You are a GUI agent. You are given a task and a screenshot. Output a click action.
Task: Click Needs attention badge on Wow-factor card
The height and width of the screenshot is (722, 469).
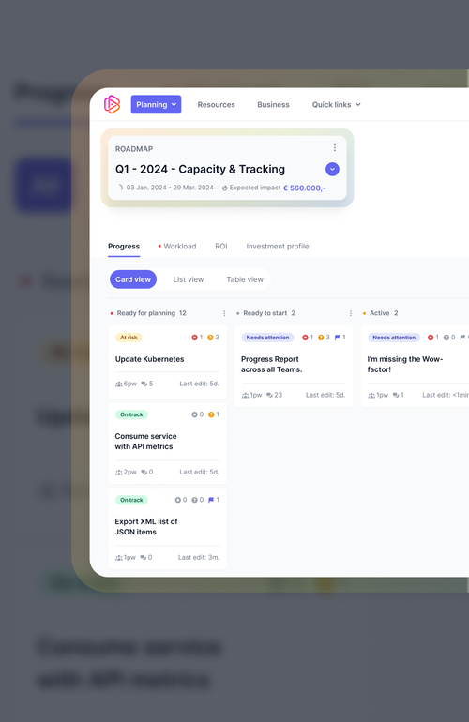pos(394,338)
